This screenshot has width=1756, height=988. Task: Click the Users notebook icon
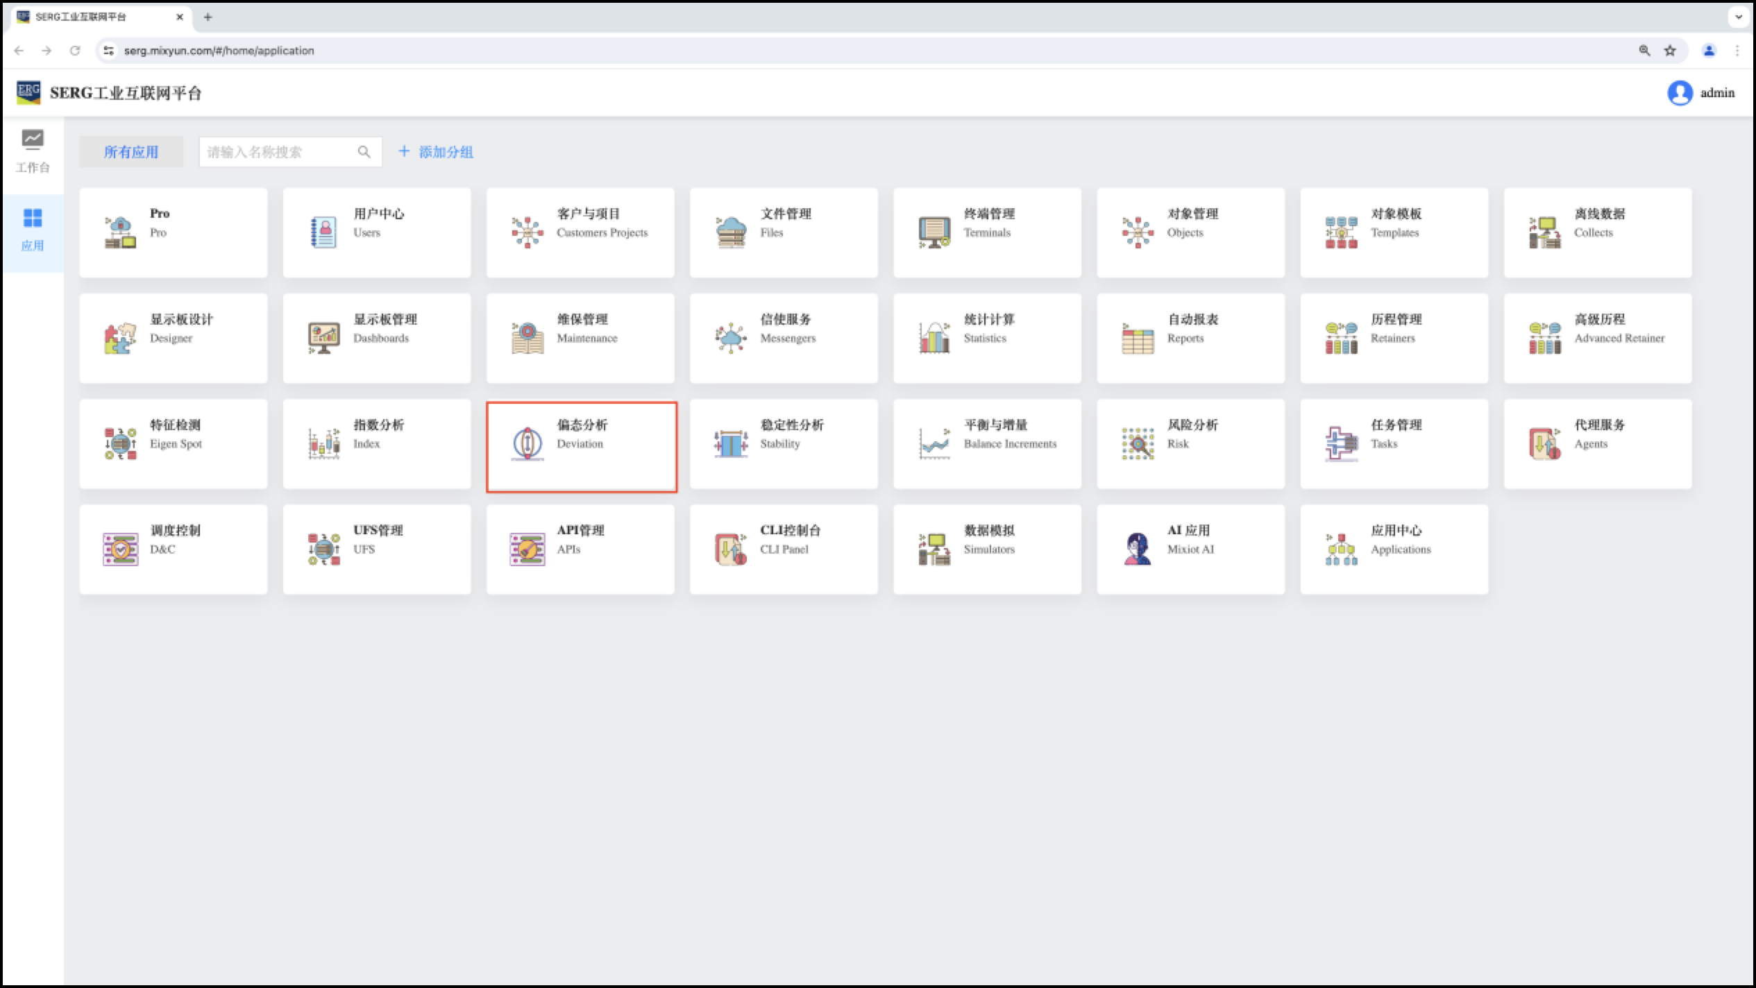[x=323, y=232]
